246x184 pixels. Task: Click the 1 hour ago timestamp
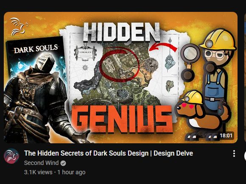[72, 172]
